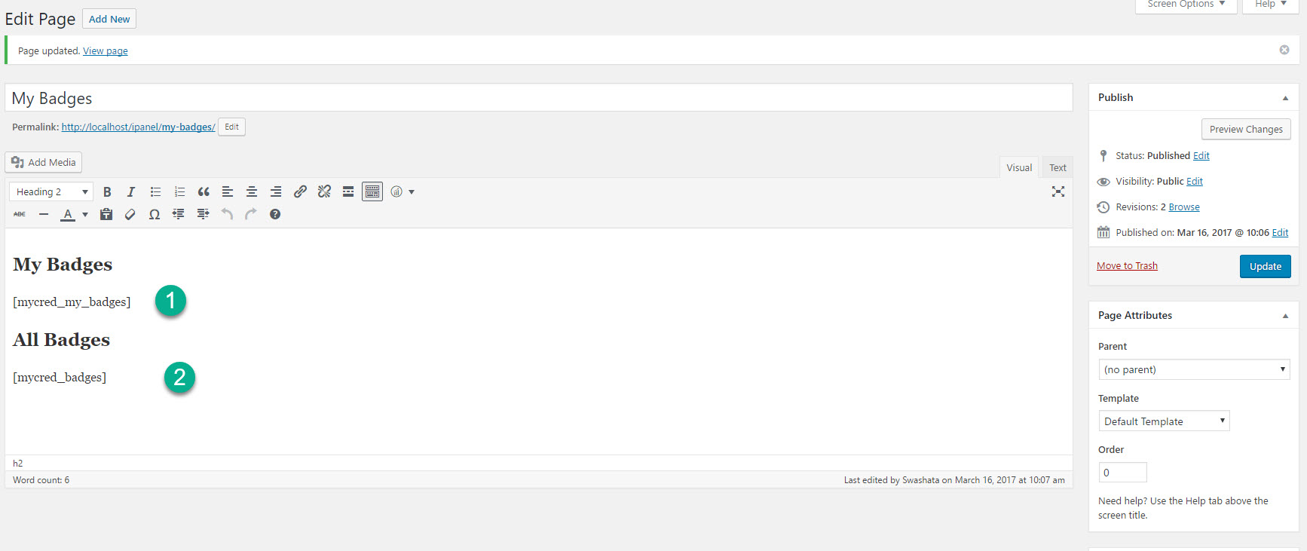Screen dimensions: 1307x551
Task: Expand the Default Template dropdown
Action: [x=1164, y=421]
